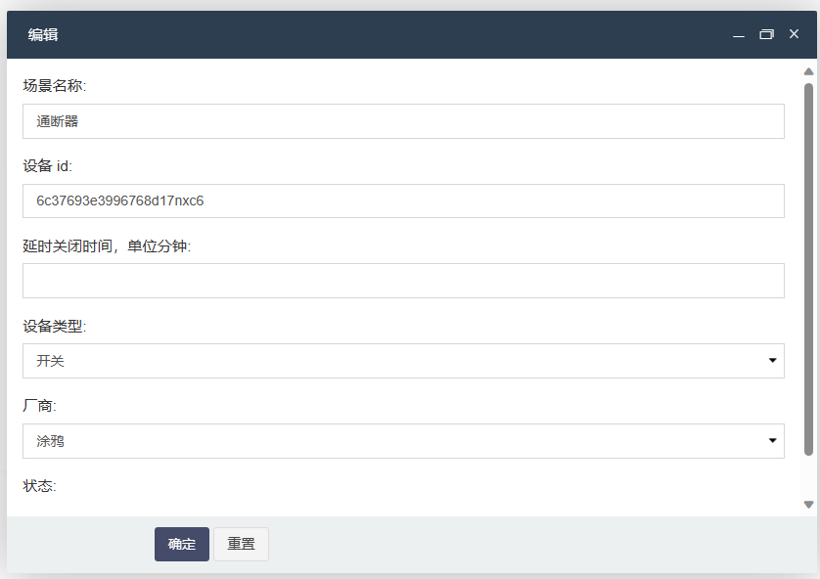Click the 重置 reset button
The height and width of the screenshot is (579, 820).
coord(241,544)
